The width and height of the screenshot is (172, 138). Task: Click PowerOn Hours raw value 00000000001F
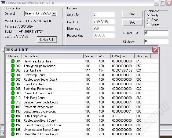(122, 93)
